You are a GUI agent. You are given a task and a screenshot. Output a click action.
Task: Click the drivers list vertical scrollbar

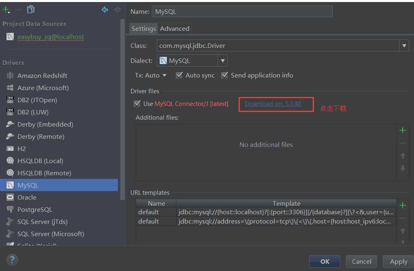click(122, 109)
